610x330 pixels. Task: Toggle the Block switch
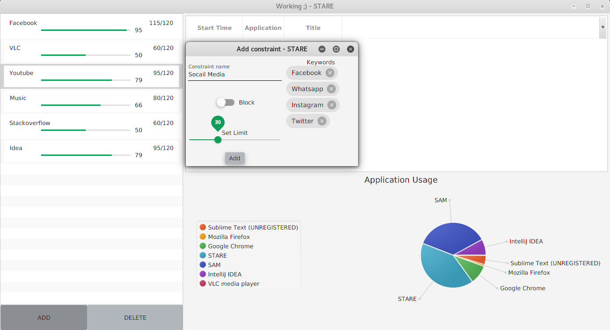[x=226, y=102]
